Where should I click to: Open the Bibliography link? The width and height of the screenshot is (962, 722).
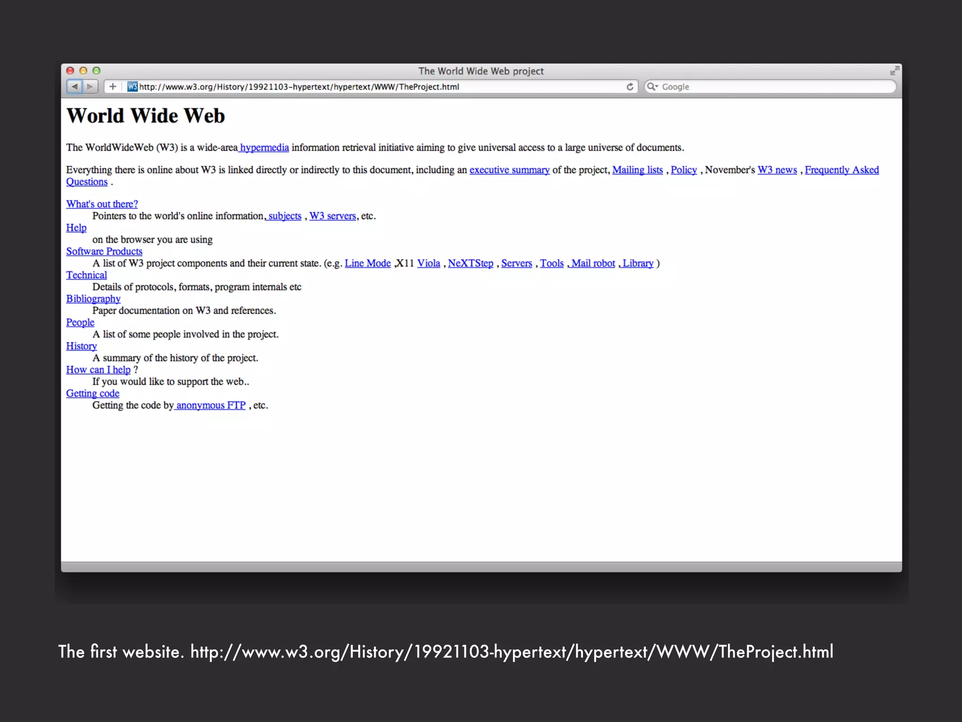click(93, 299)
